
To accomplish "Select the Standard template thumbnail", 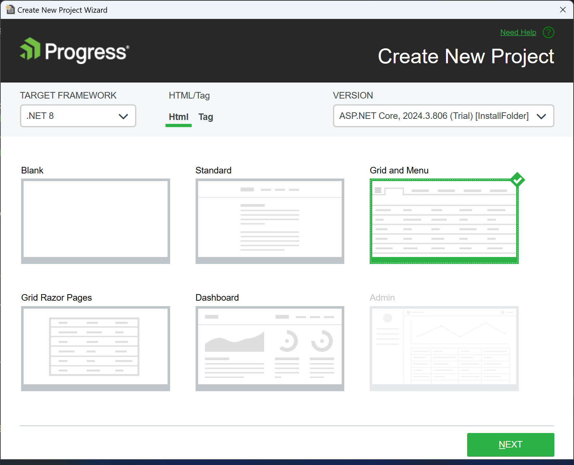I will [270, 221].
